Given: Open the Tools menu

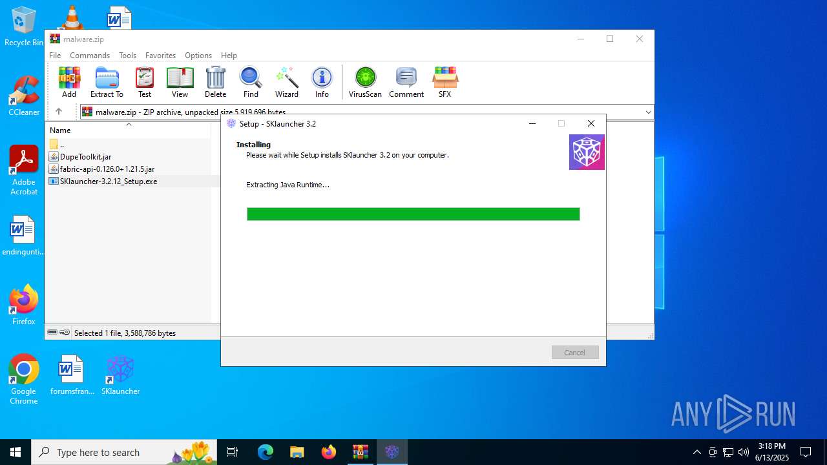Looking at the screenshot, I should 127,56.
